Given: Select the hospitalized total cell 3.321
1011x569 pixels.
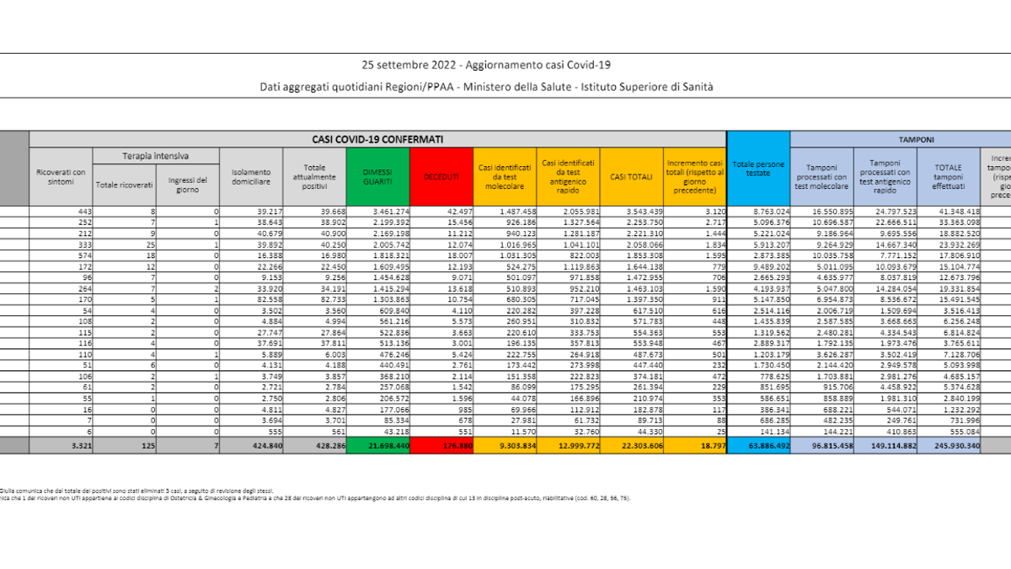Looking at the screenshot, I should pyautogui.click(x=61, y=445).
